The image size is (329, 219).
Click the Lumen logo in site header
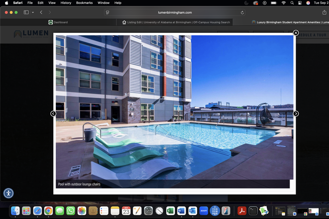click(31, 34)
